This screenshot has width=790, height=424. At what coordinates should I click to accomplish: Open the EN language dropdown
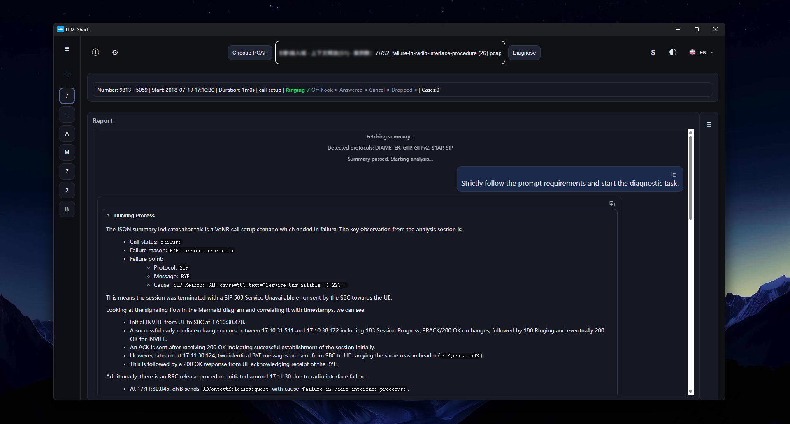(x=702, y=52)
